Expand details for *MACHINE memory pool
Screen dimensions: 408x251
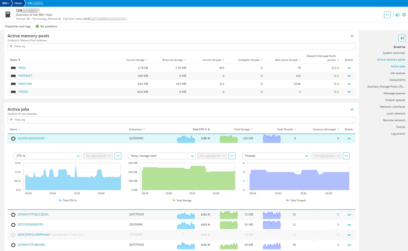pos(349,84)
